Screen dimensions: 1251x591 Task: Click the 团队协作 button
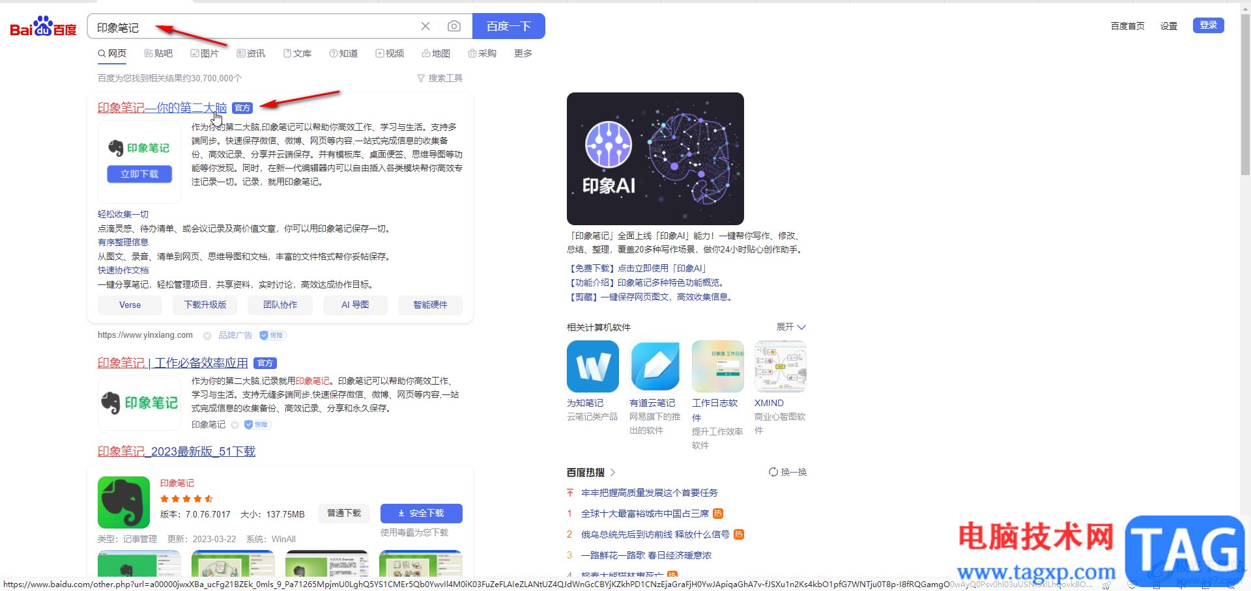click(x=280, y=305)
